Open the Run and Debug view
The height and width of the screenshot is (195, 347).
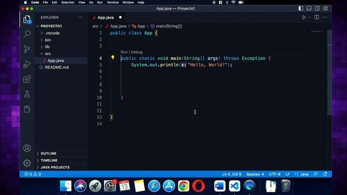click(x=27, y=64)
